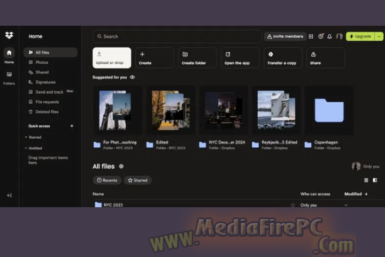The image size is (385, 257).
Task: Open the Home rail icon
Action: coord(9,53)
